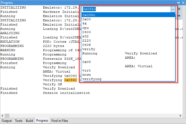Choose '0x00' from search history
This screenshot has height=124, width=186.
tap(128, 19)
